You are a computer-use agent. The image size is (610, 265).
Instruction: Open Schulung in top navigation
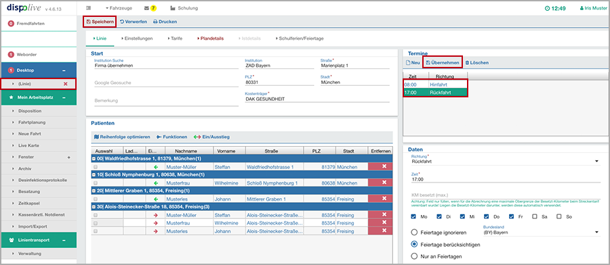(x=184, y=7)
